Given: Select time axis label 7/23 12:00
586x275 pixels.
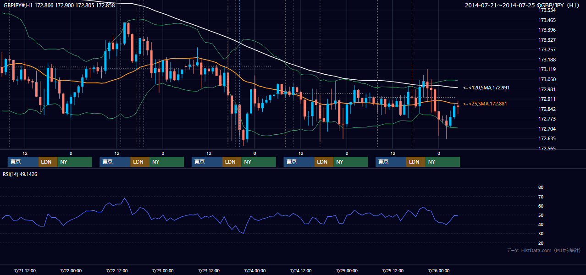Looking at the screenshot, I should 209,270.
